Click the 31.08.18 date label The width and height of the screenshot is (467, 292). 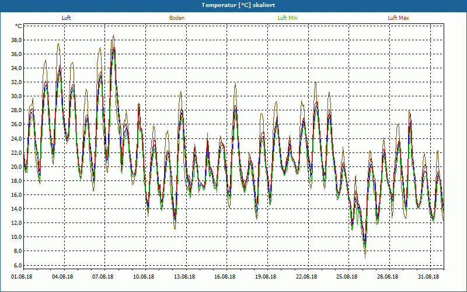point(428,277)
